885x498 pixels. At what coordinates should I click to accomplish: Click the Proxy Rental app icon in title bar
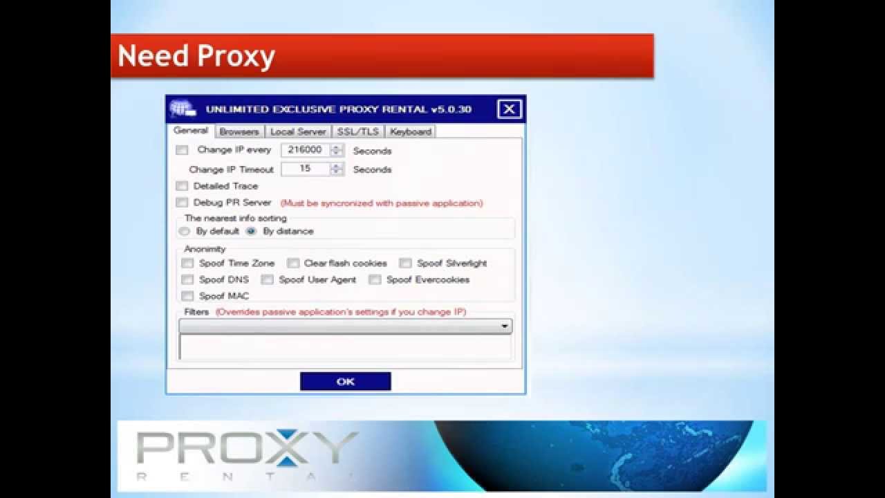183,109
